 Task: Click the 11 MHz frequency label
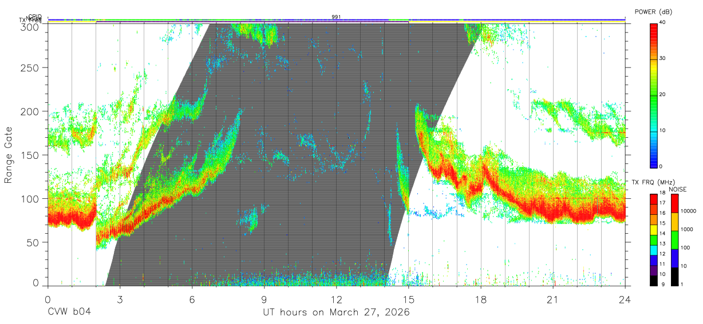click(x=662, y=264)
